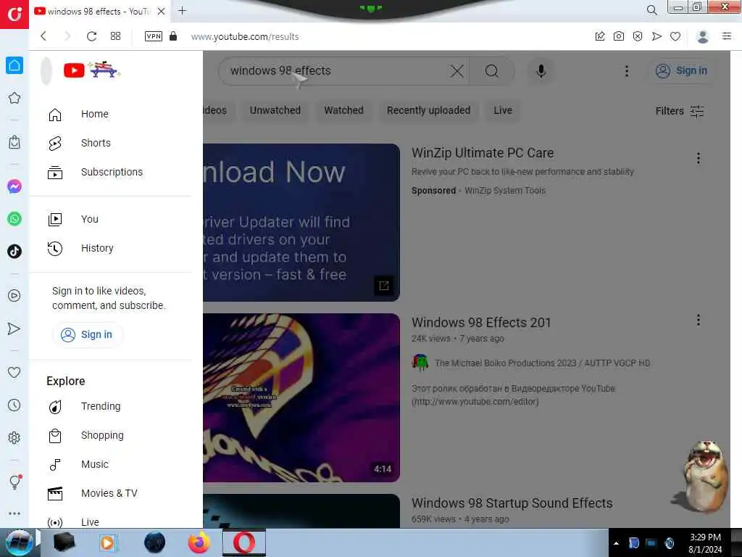Click Sign in button at top right
Viewport: 742px width, 557px height.
tap(681, 70)
